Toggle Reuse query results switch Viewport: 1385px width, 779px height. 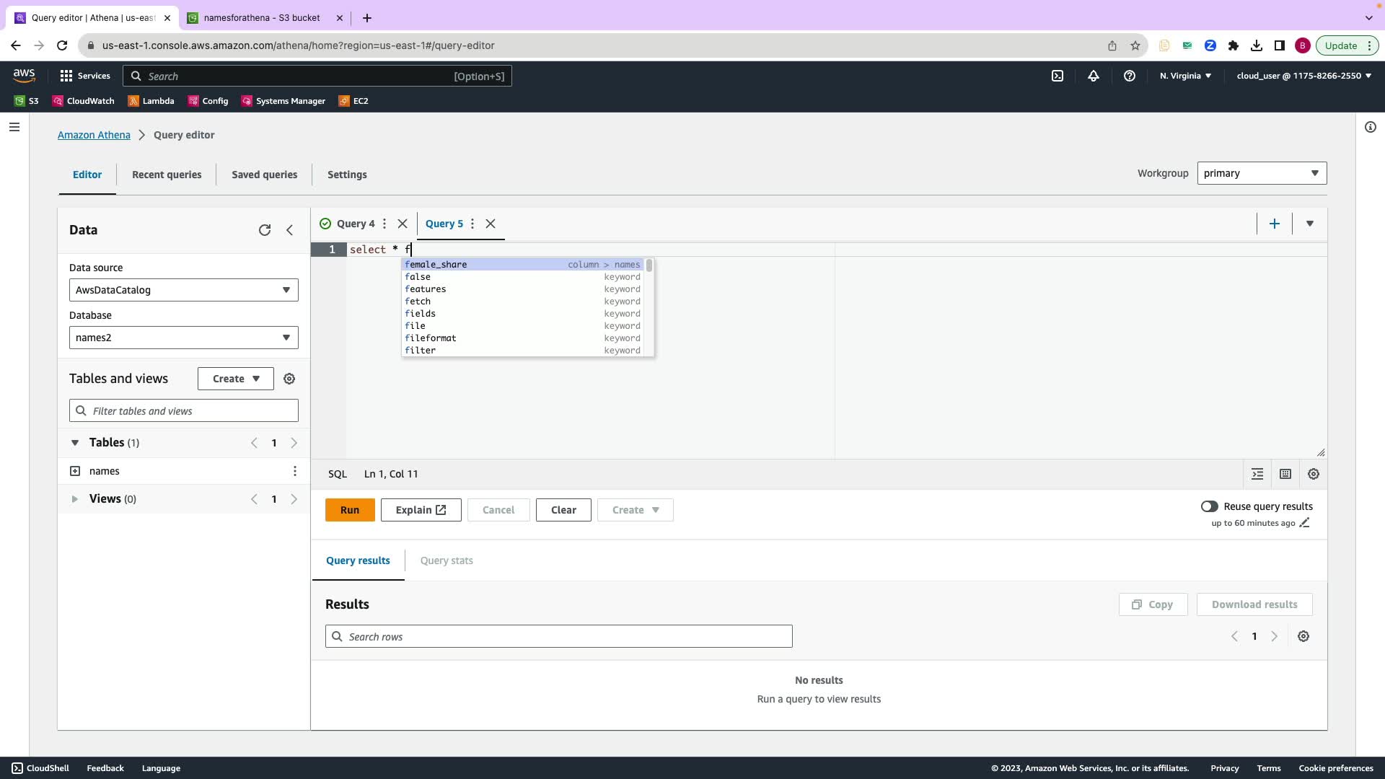point(1210,506)
